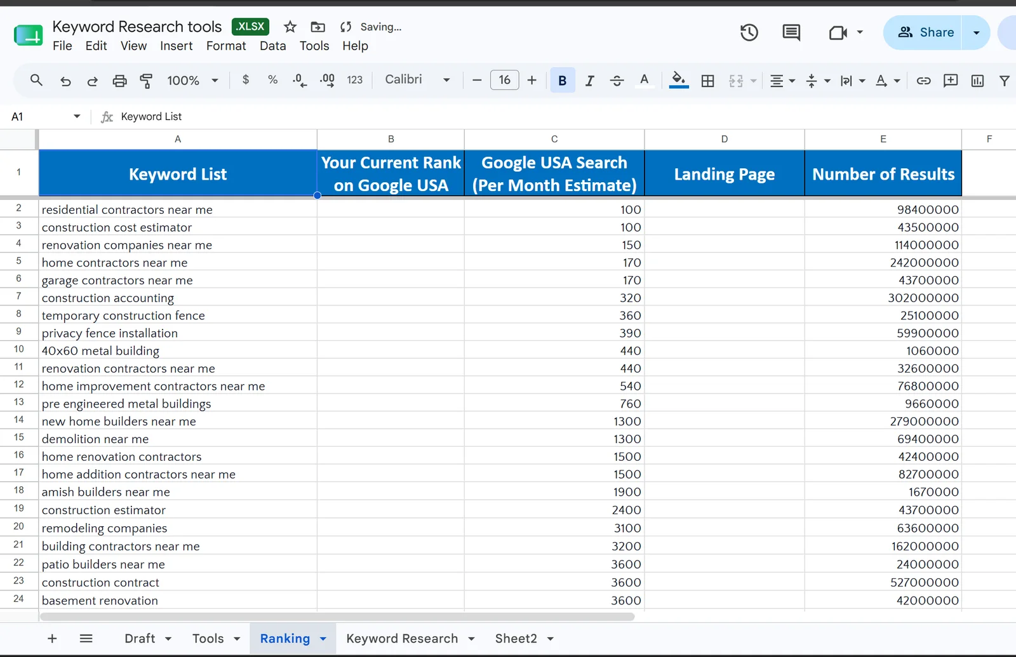
Task: Select the 'Landing Page' header cell
Action: click(725, 173)
